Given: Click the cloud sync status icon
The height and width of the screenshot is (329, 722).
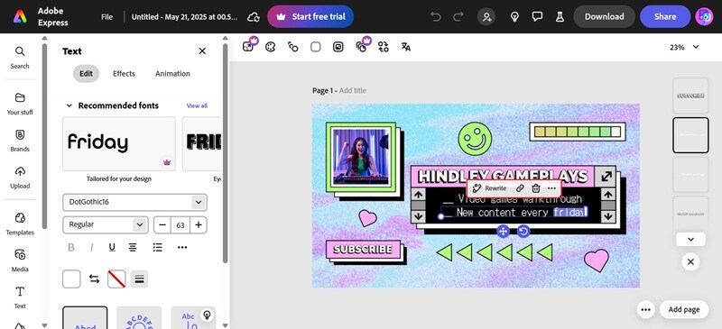Looking at the screenshot, I should coord(254,17).
